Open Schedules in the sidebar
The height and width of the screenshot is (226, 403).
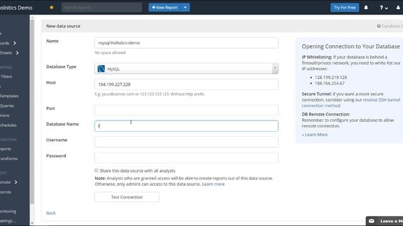(x=8, y=125)
